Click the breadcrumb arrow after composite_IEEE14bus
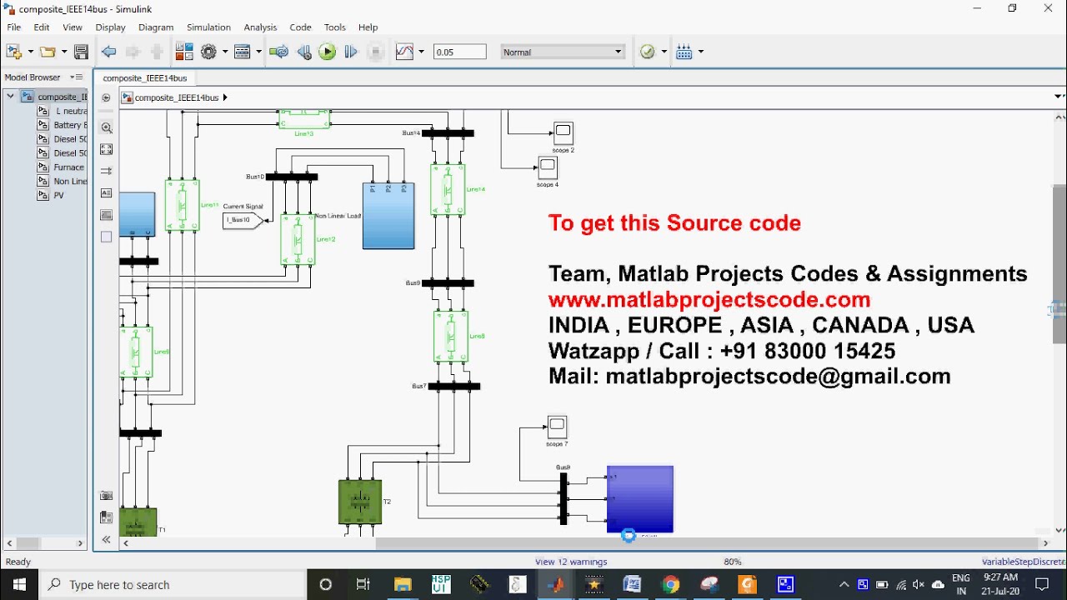This screenshot has width=1067, height=600. tap(225, 97)
